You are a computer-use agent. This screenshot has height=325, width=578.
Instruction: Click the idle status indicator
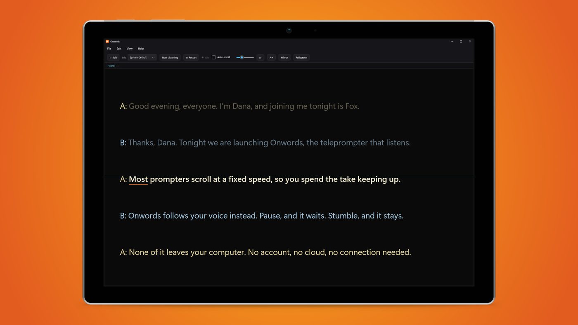coord(205,57)
